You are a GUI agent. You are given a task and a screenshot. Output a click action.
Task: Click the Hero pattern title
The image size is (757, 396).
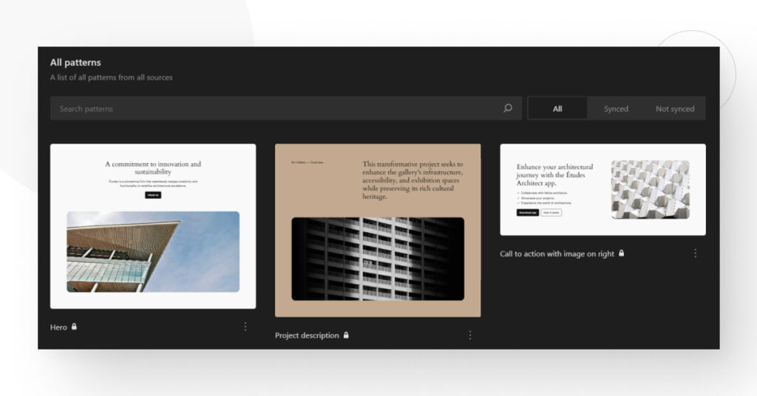(58, 327)
